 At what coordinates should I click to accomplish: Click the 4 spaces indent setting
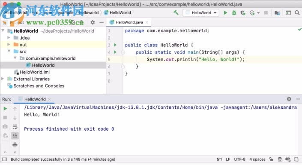pyautogui.click(x=257, y=159)
